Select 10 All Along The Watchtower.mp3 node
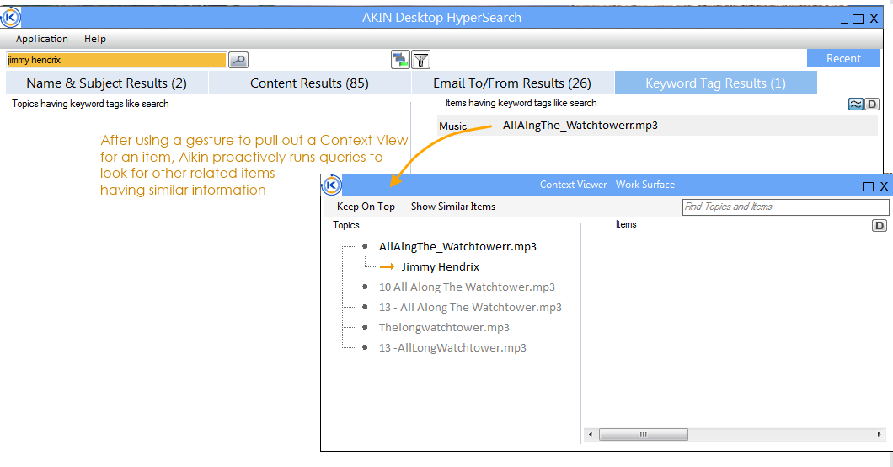This screenshot has height=467, width=893. point(467,287)
